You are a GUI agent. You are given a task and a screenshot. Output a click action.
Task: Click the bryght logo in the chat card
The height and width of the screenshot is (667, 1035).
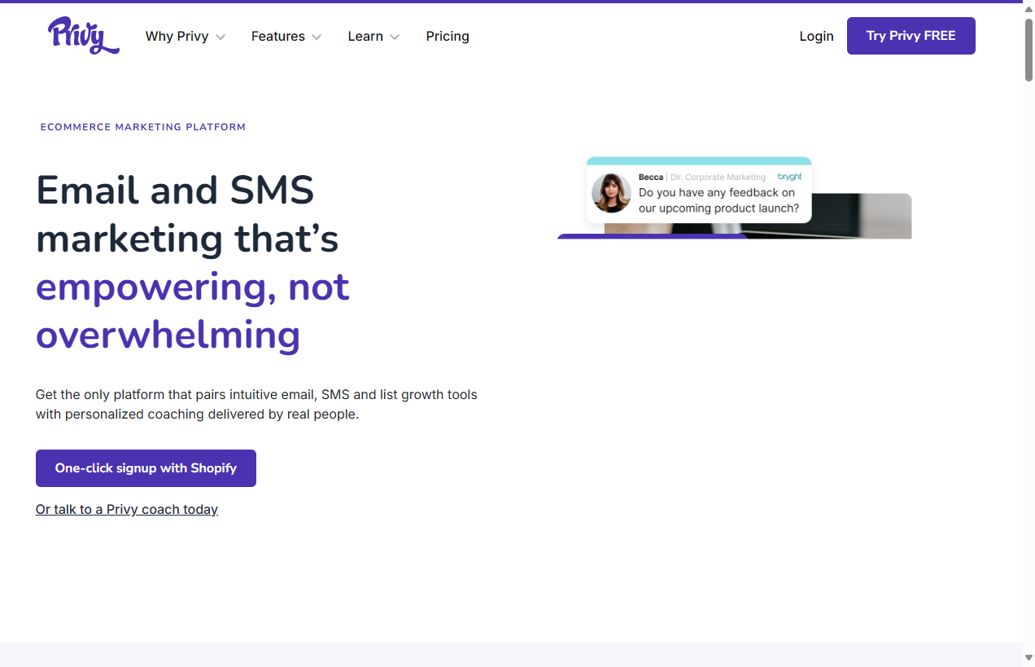pos(789,177)
